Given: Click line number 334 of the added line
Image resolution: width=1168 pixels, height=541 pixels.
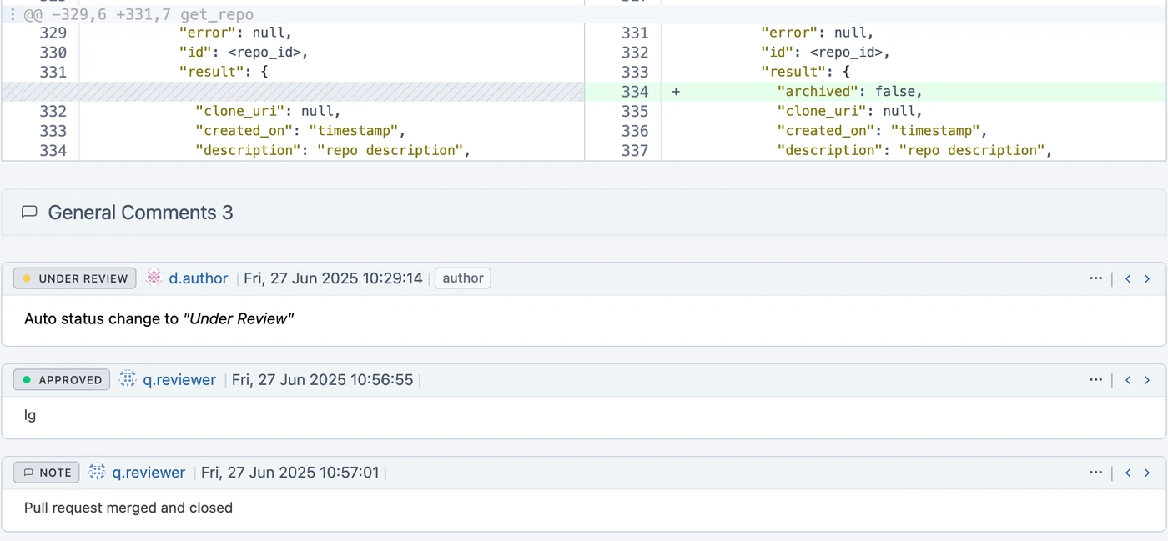Looking at the screenshot, I should coord(635,92).
